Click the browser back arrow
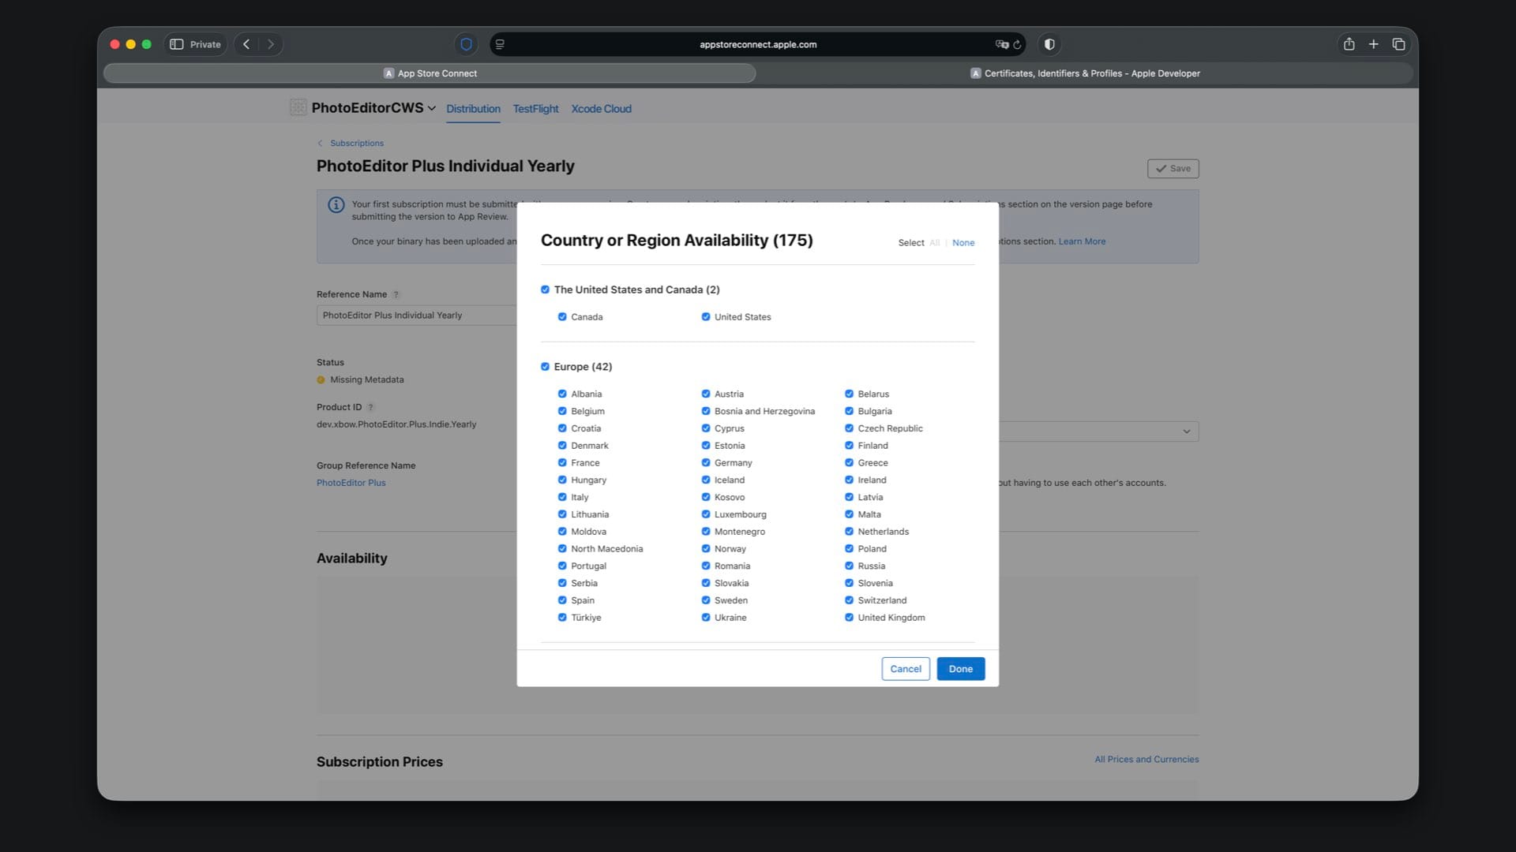Image resolution: width=1516 pixels, height=852 pixels. point(246,44)
